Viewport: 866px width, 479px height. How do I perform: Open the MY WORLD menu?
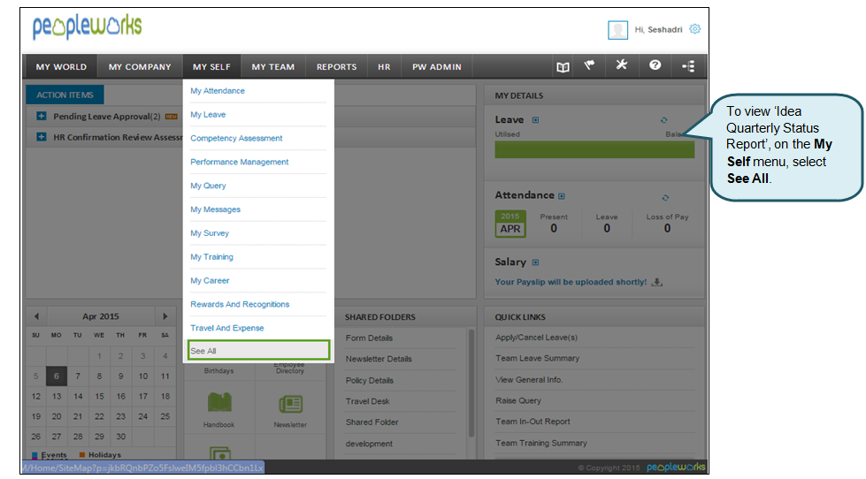61,67
